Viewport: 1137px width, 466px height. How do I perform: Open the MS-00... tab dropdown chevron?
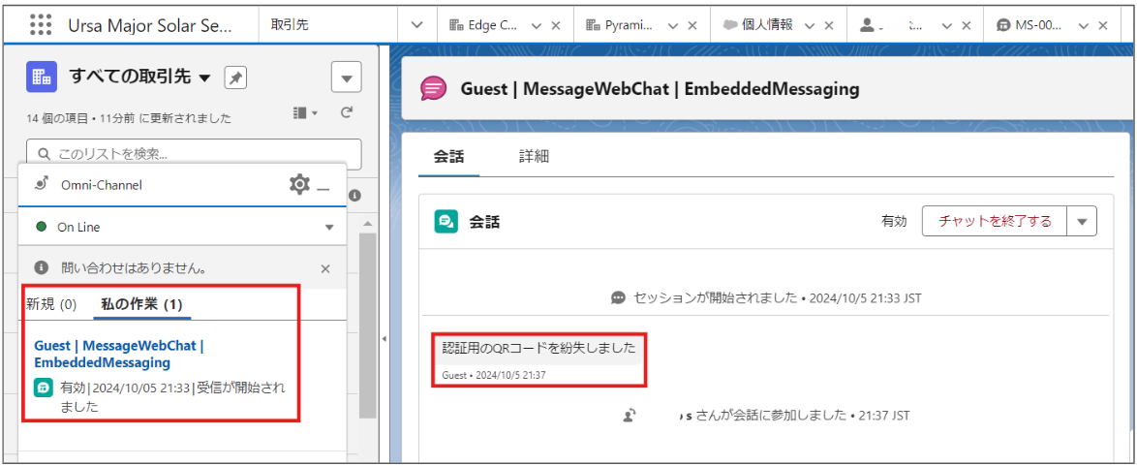coord(1084,25)
